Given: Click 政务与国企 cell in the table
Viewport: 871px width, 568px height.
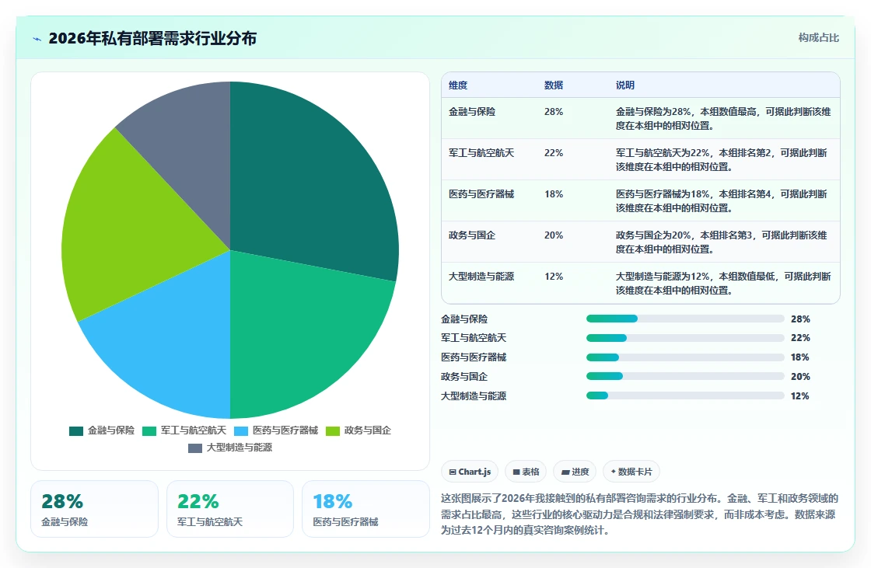Looking at the screenshot, I should pyautogui.click(x=472, y=235).
